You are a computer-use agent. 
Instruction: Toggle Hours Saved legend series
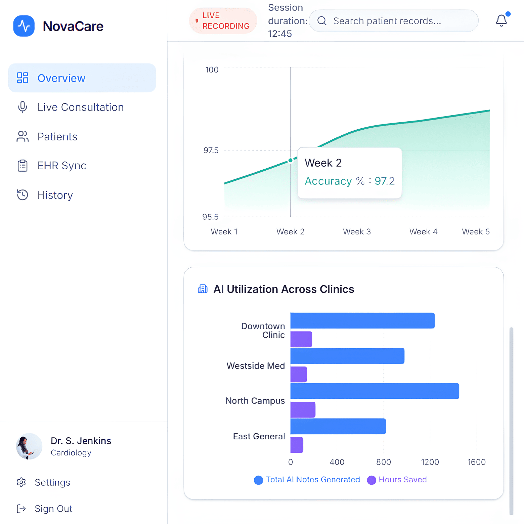point(397,480)
